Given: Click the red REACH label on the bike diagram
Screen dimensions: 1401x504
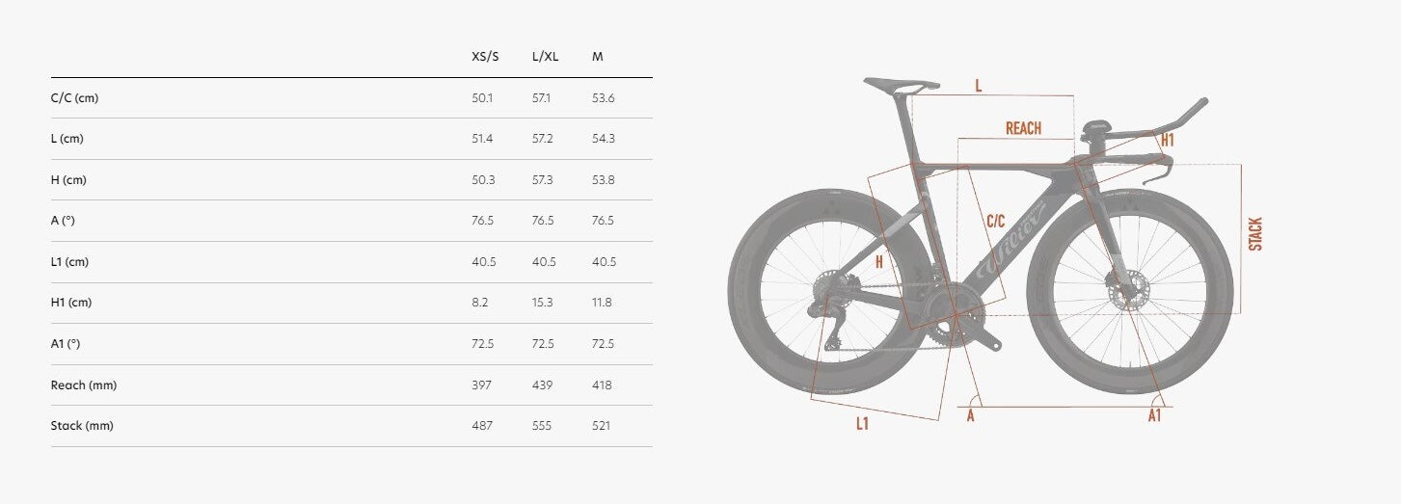Looking at the screenshot, I should (1023, 128).
